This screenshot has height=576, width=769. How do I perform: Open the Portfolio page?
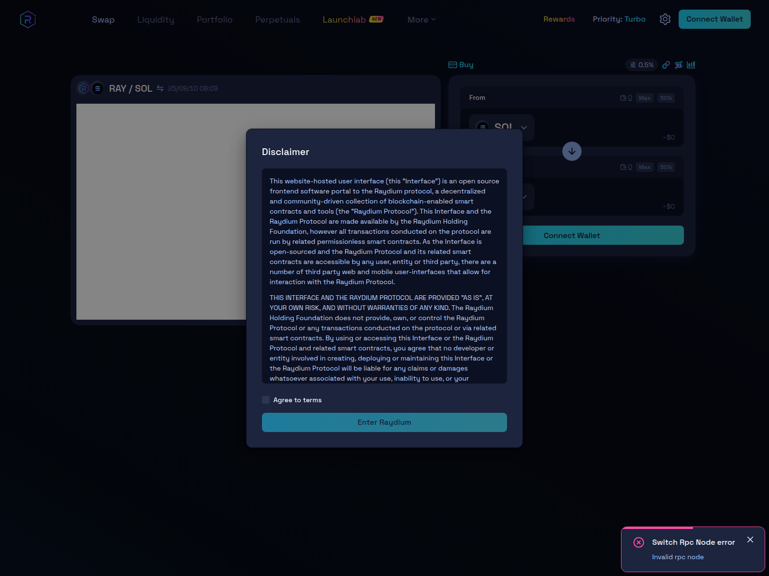point(214,20)
